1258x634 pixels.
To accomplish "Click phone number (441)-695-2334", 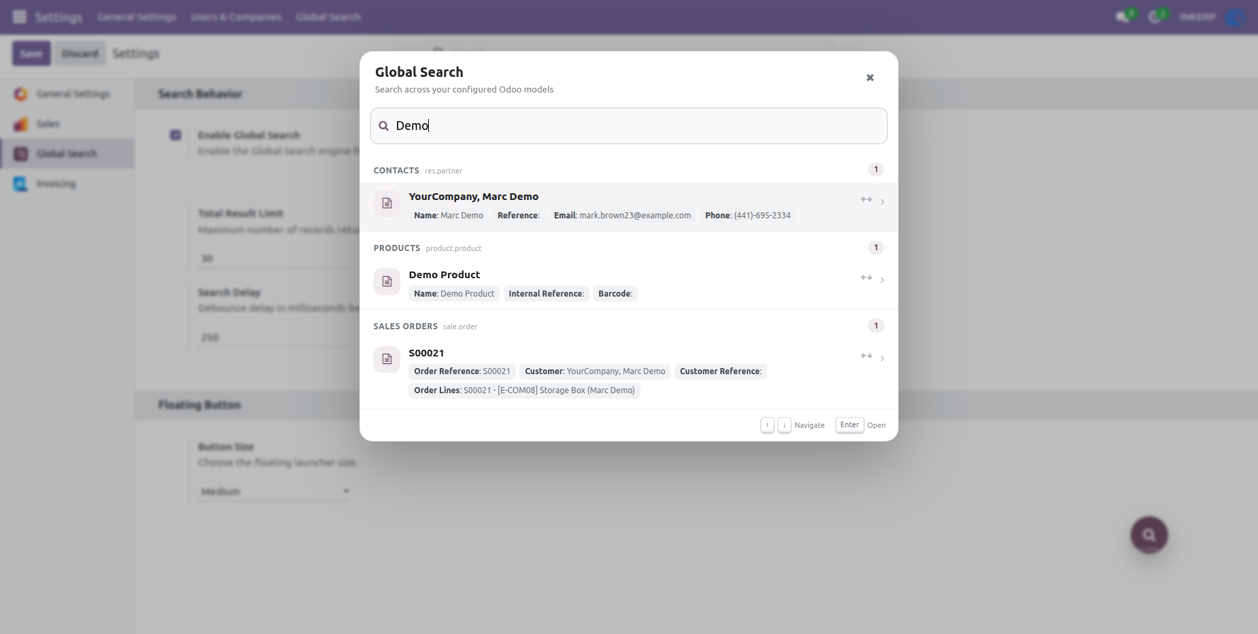I will coord(762,216).
